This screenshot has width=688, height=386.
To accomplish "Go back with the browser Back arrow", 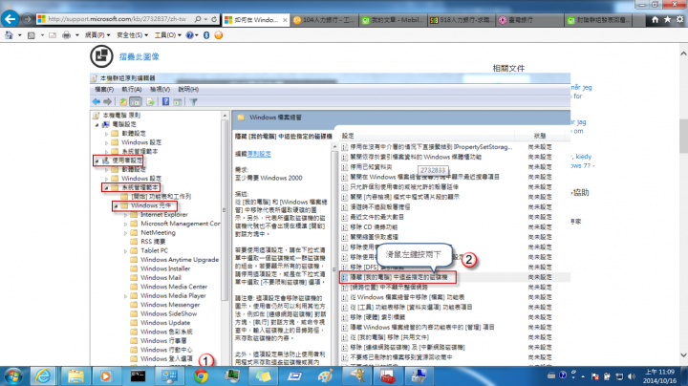I will (x=10, y=19).
